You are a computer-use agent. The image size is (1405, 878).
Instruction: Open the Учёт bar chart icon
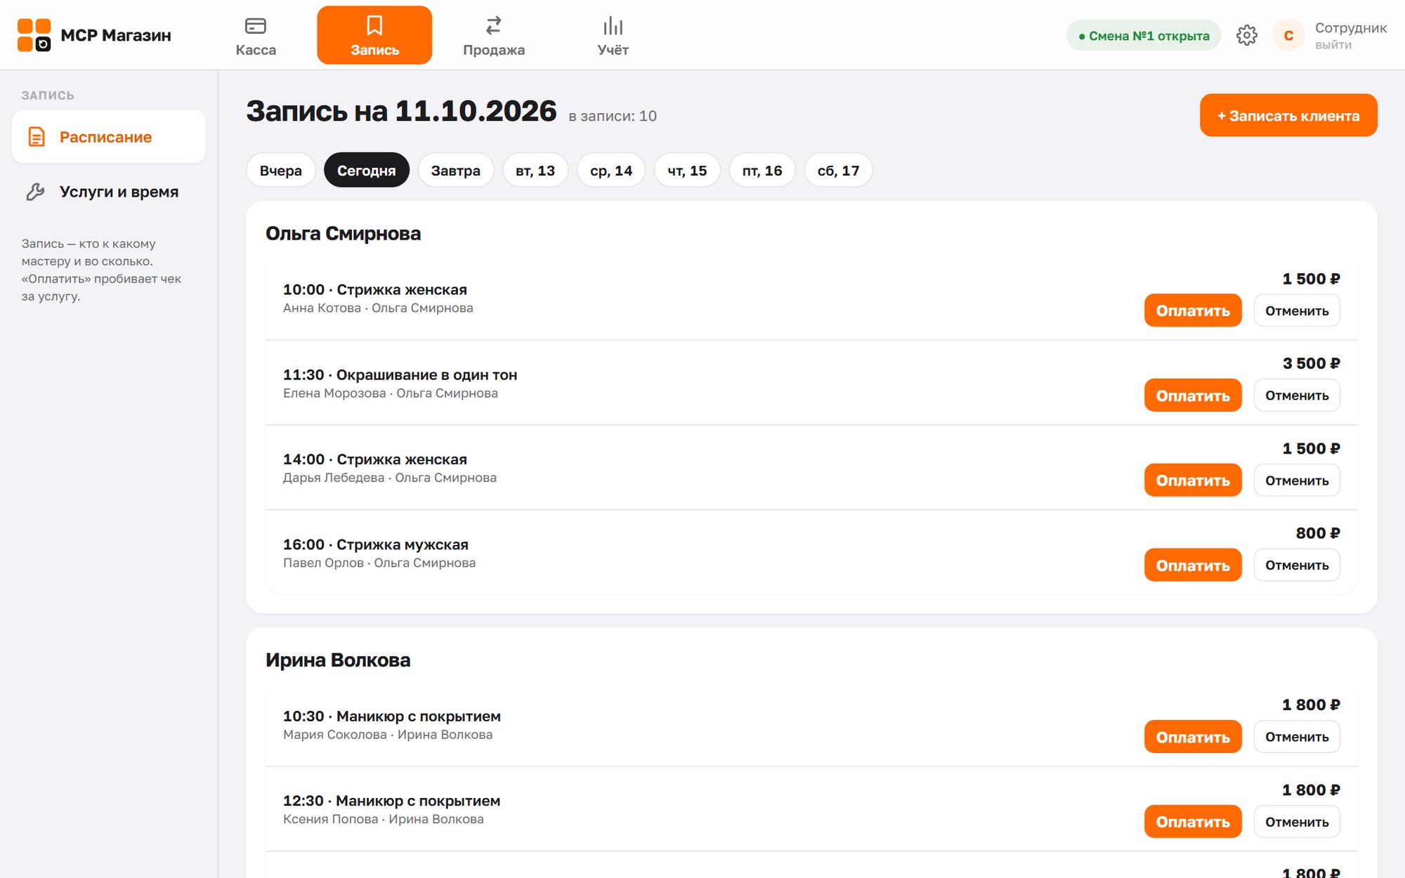(x=613, y=26)
